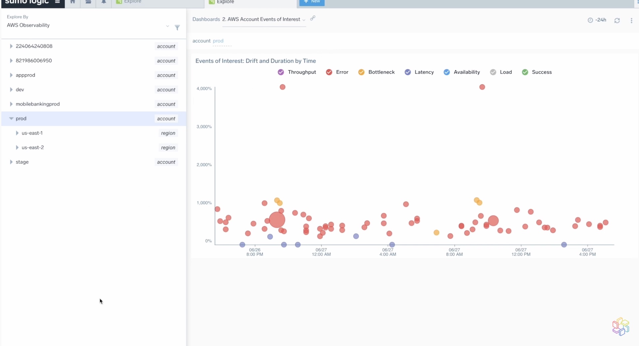The height and width of the screenshot is (346, 639).
Task: Toggle the Error series in the legend
Action: click(329, 72)
